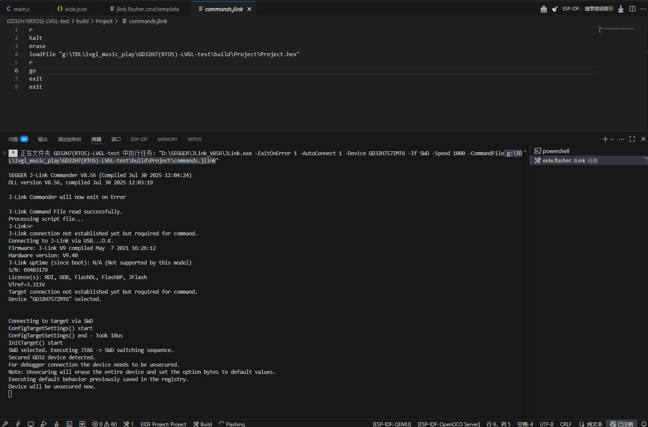Click the monitor device icon in status bar
The height and width of the screenshot is (427, 648).
point(31,424)
